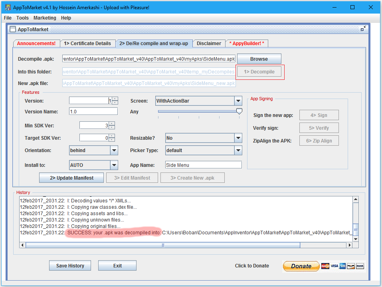Viewport: 382px width, 287px height.
Task: Click the American Express payment icon
Action: 342,266
